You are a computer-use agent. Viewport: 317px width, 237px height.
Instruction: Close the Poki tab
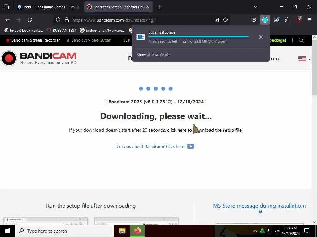tap(78, 7)
